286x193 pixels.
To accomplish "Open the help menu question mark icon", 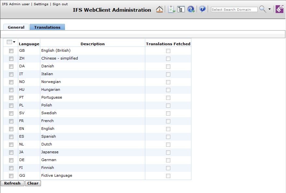I will pos(191,9).
